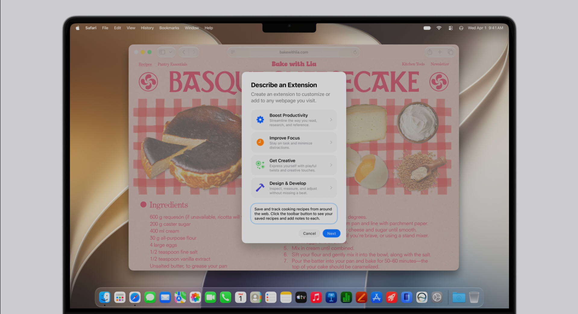Select the 'Boost Productivity' title text

(289, 115)
